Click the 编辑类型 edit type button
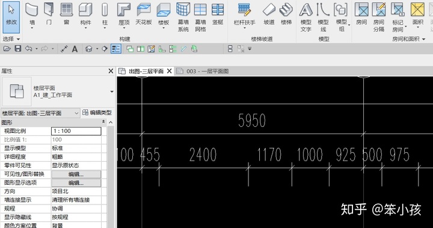 [97, 112]
